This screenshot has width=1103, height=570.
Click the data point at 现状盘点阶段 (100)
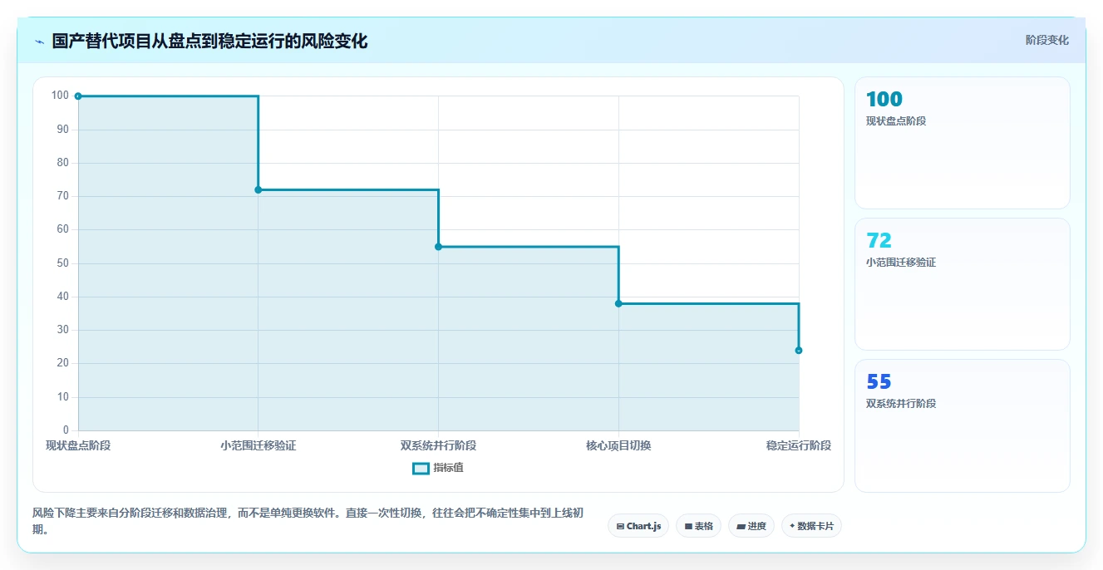coord(78,96)
